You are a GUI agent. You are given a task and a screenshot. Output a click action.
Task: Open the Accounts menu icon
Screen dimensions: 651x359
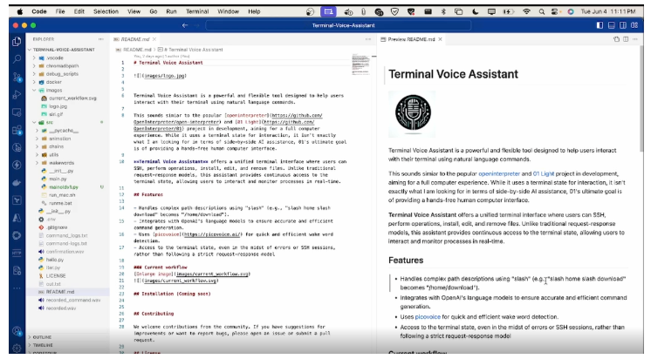[x=17, y=331]
